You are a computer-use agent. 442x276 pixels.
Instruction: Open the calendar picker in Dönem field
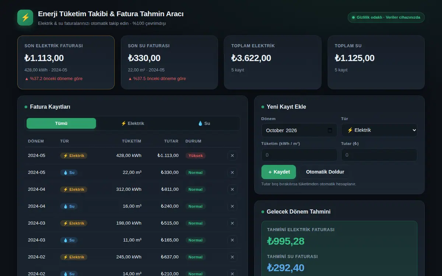click(x=330, y=130)
